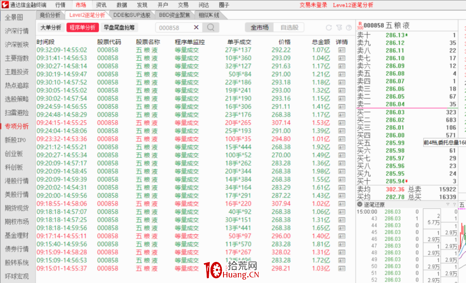466x283 pixels.
Task: Open 沪深行情 in the sidebar
Action: [x=17, y=31]
